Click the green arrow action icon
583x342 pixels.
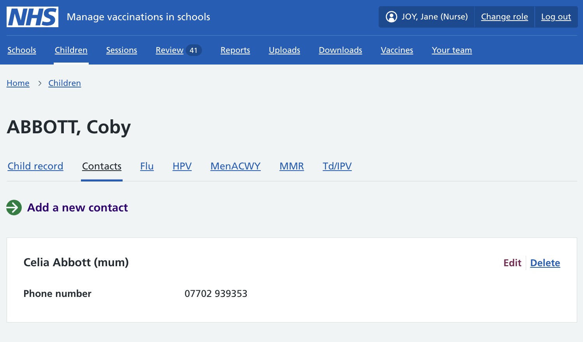point(14,208)
